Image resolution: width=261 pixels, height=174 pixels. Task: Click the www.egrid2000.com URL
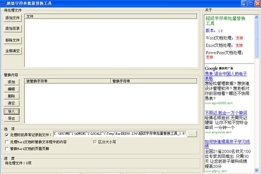(x=219, y=103)
